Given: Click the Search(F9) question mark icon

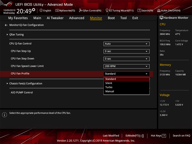Looking at the screenshot, I should pyautogui.click(x=139, y=10).
